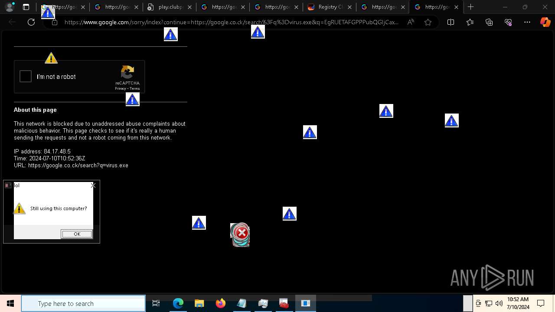This screenshot has width=555, height=312.
Task: Open the network tray icon
Action: coord(489,303)
